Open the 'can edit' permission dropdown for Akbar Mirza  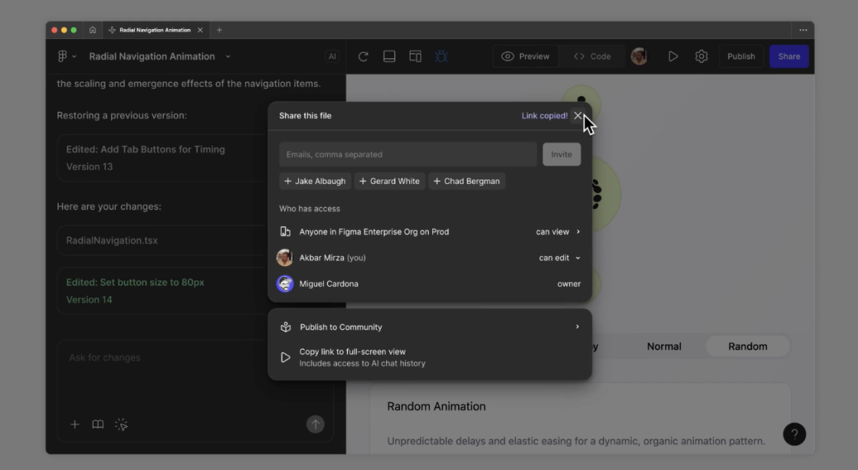tap(559, 258)
